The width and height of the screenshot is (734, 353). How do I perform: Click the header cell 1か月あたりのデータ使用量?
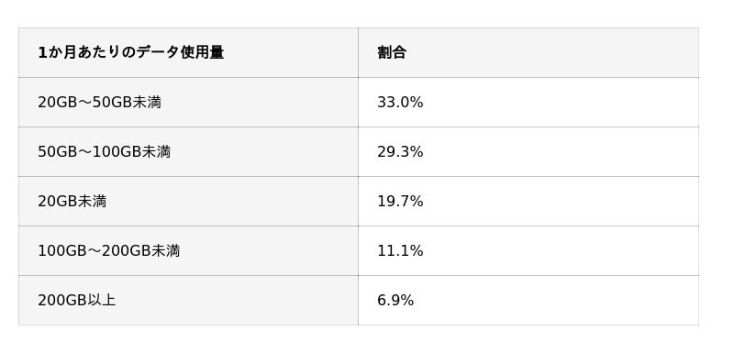[x=188, y=53]
